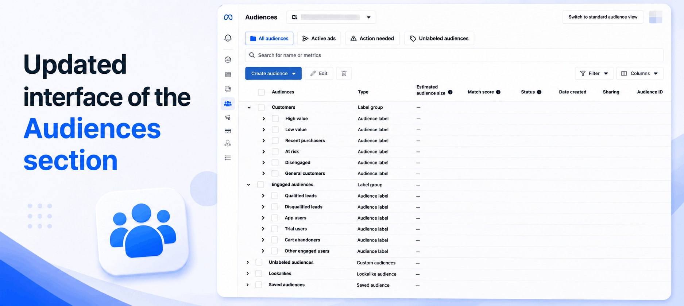This screenshot has width=684, height=306.
Task: Show info for Match score column
Action: pos(498,92)
